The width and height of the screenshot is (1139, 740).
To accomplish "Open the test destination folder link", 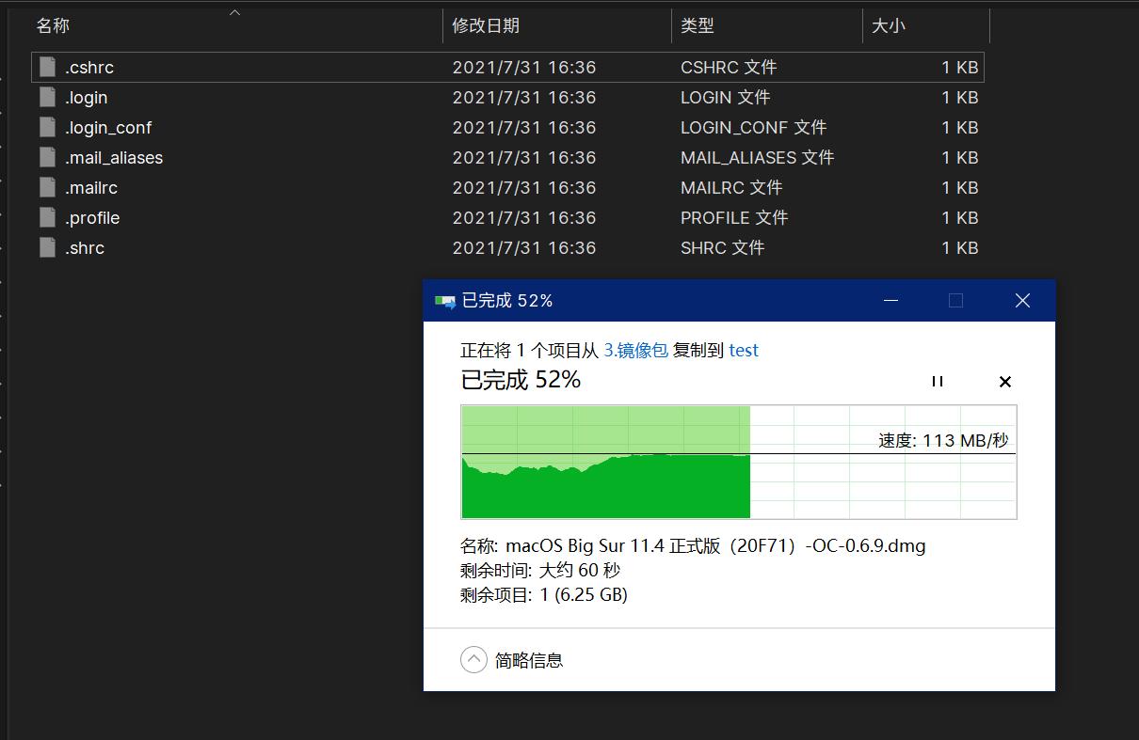I will tap(744, 350).
